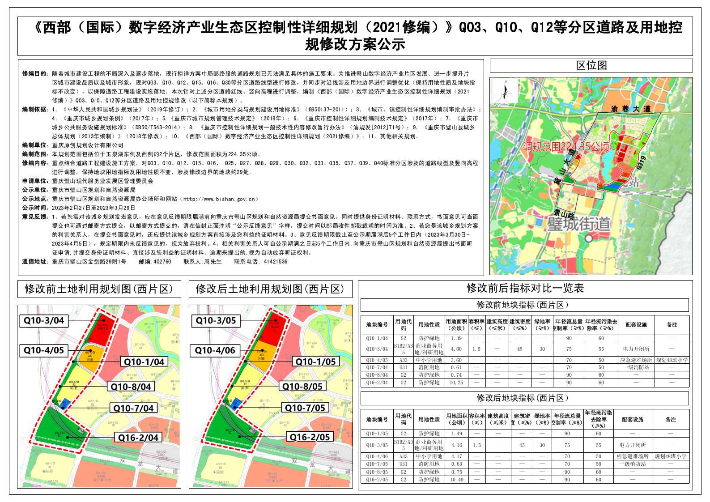Click the 意见反馈 label
Viewport: 710px width, 502px height.
tap(35, 217)
